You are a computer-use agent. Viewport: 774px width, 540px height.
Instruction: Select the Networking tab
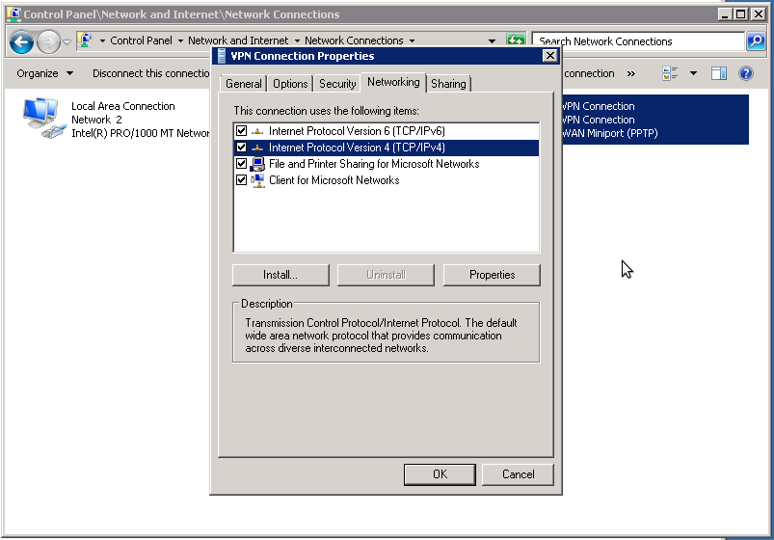tap(393, 82)
